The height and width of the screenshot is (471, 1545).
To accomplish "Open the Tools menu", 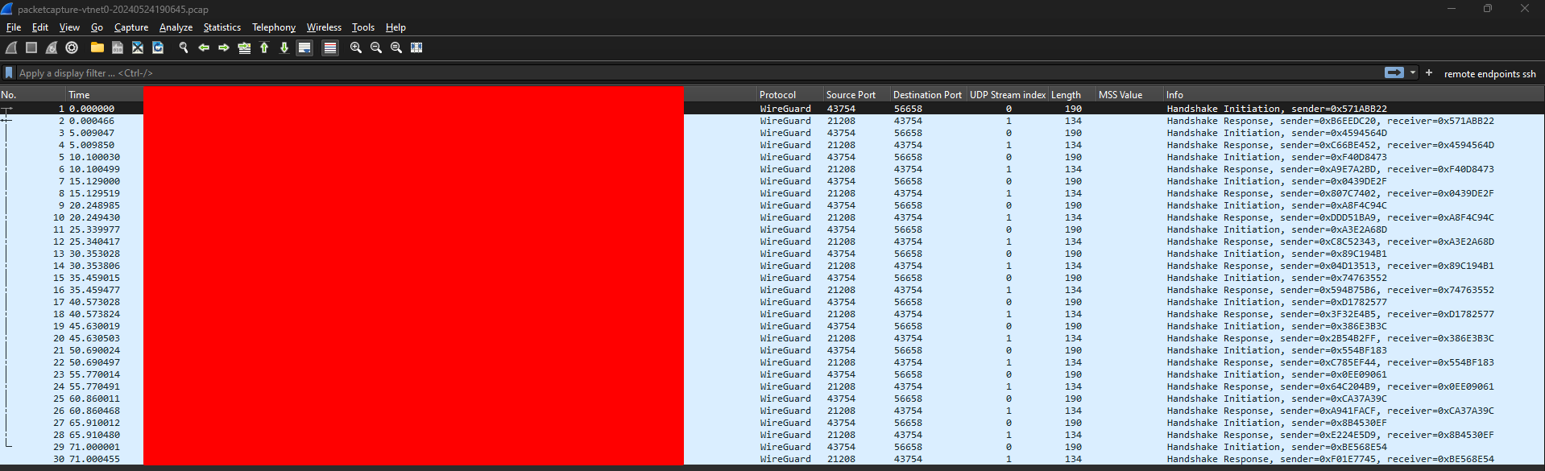I will [x=363, y=27].
